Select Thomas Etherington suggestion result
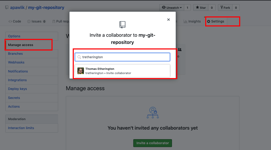The height and width of the screenshot is (150, 271). tap(123, 71)
